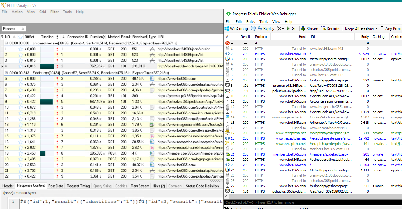
Task: Open the Keep: All sessions dropdown
Action: (361, 29)
